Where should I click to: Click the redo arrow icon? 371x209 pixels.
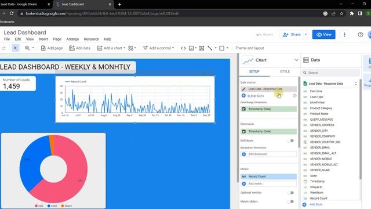click(3, 48)
